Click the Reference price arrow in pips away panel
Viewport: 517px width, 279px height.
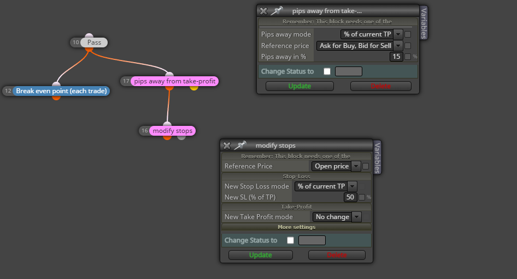tap(398, 46)
